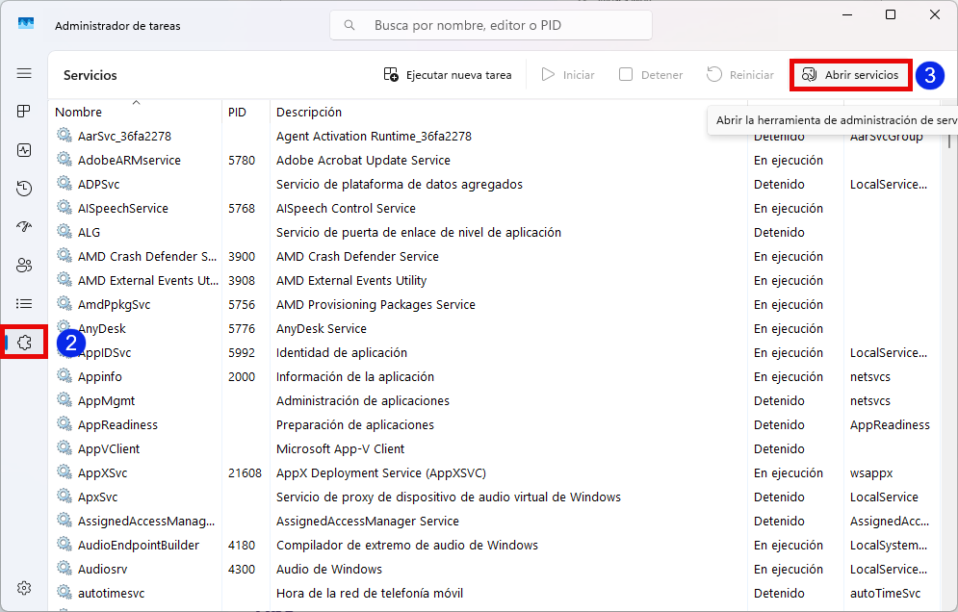This screenshot has height=612, width=958.
Task: Focus the search by name, editor or PID field
Action: click(x=491, y=25)
